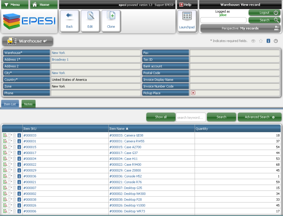This screenshot has height=216, width=283.
Task: Click info icon for item #000015 row
Action: pos(19,147)
